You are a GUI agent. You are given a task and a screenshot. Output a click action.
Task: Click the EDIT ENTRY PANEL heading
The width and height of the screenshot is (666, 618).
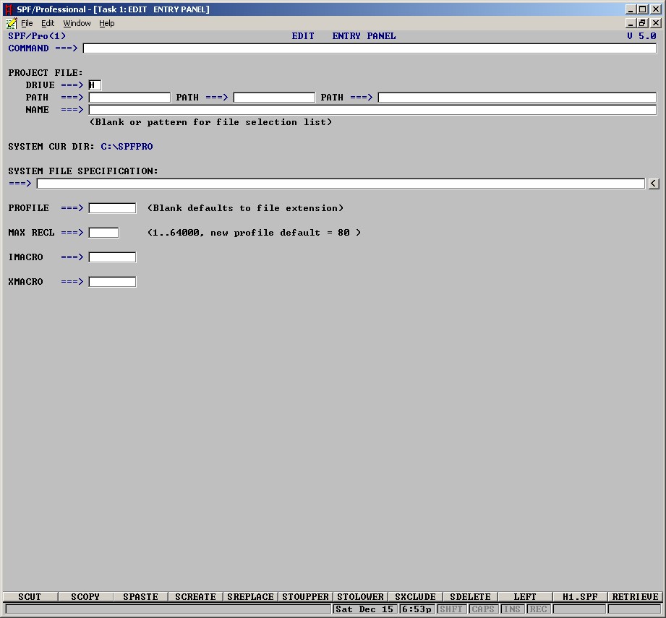click(343, 36)
